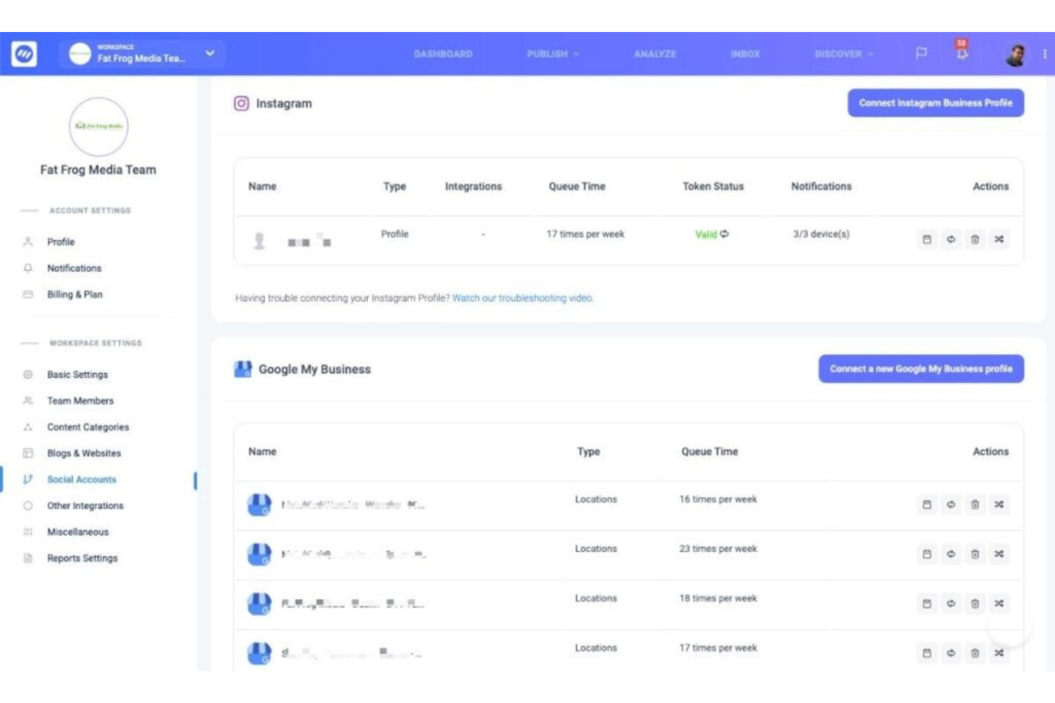The width and height of the screenshot is (1055, 703).
Task: Refresh the Valid token status icon
Action: (x=724, y=234)
